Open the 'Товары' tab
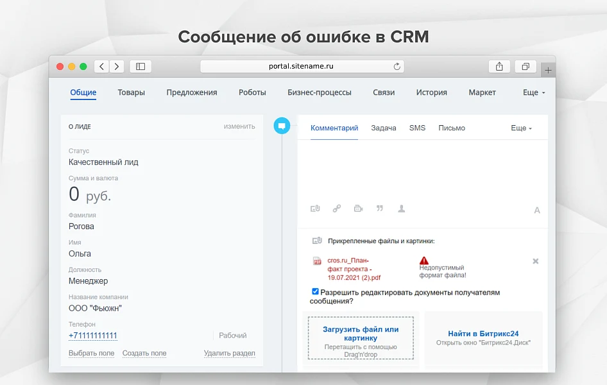This screenshot has height=385, width=607. 132,92
